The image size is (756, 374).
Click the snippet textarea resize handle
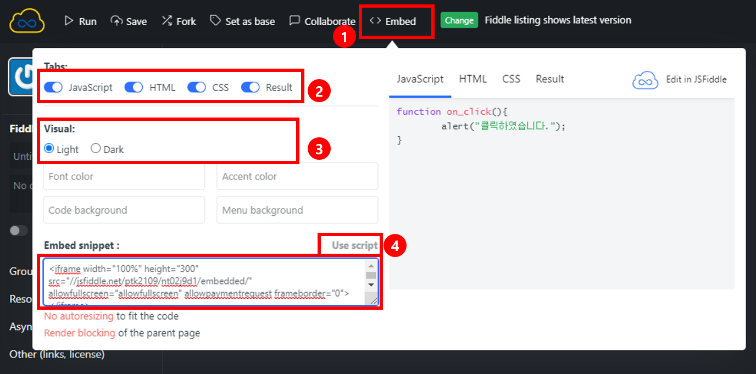[x=373, y=300]
